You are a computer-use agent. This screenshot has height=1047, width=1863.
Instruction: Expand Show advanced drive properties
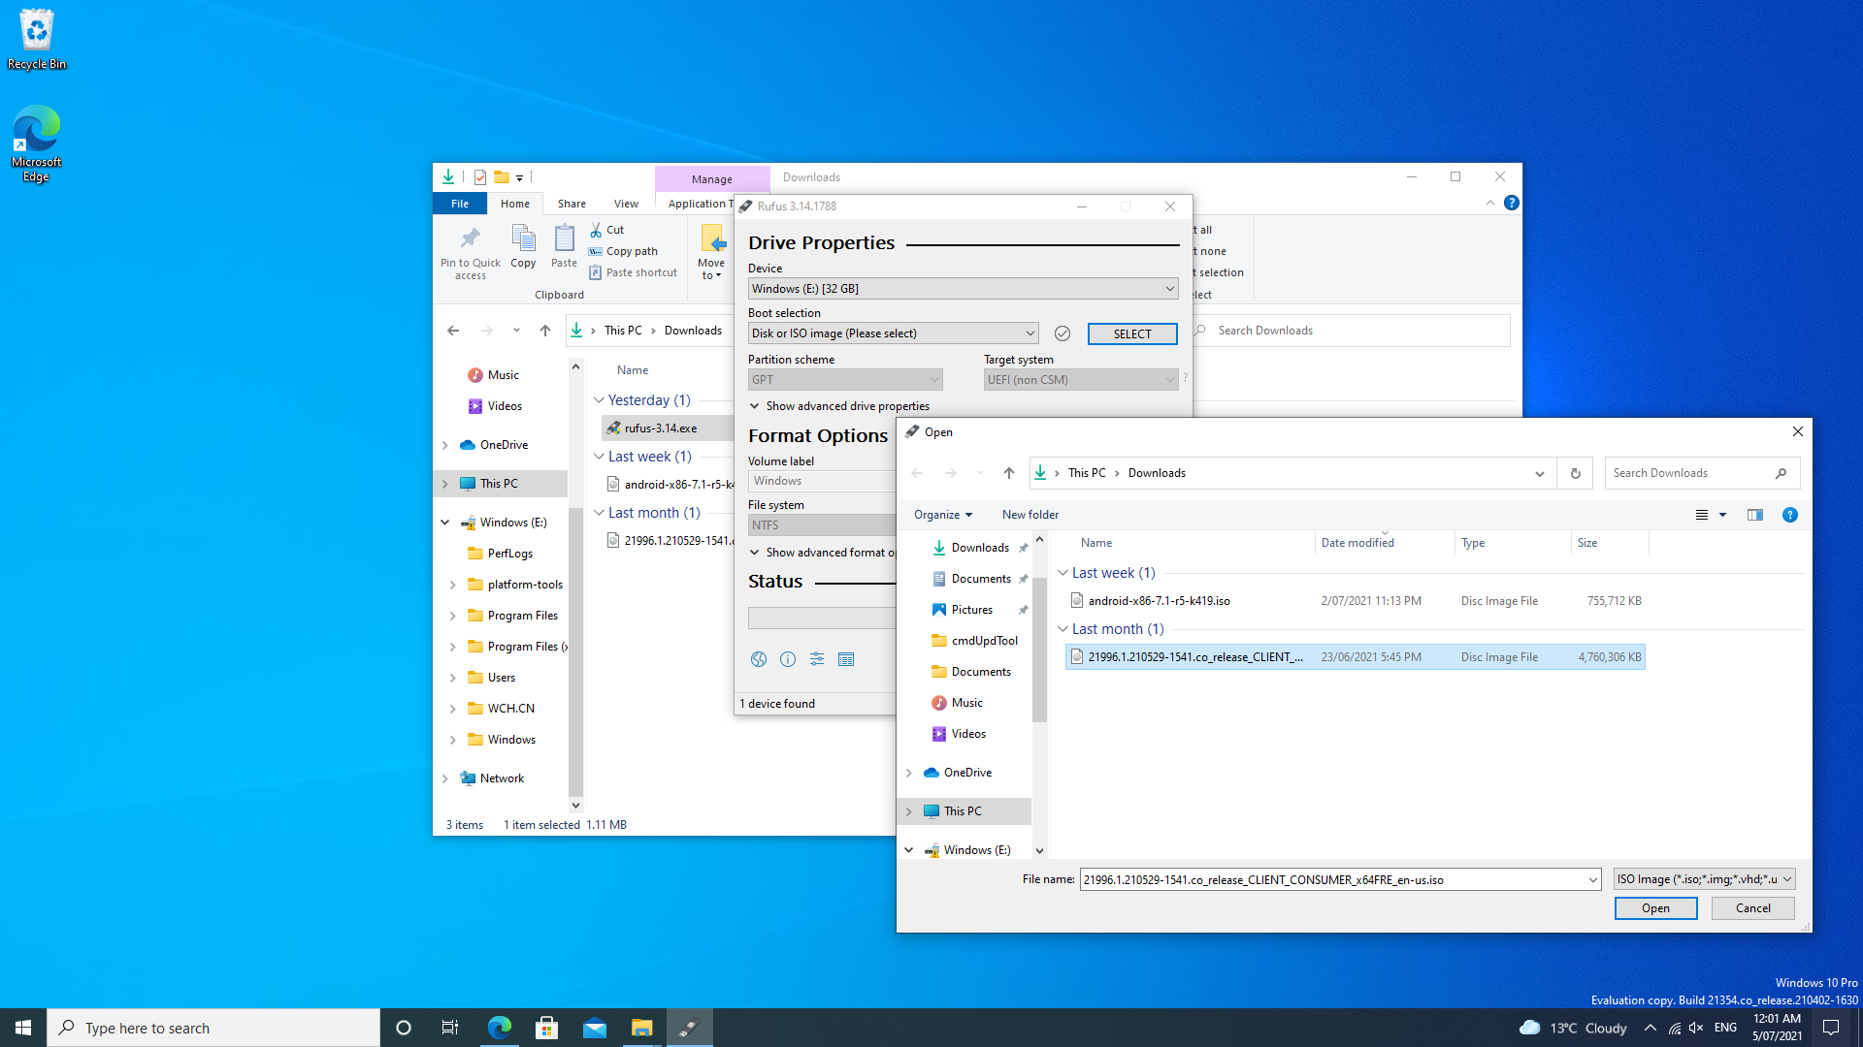840,406
